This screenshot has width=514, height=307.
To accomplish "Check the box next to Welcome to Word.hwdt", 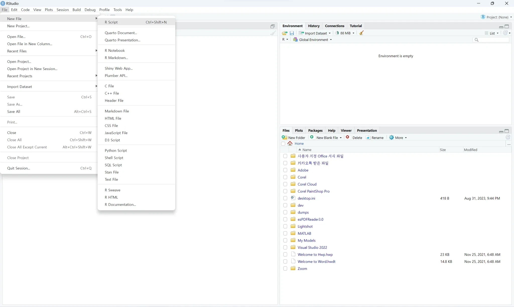I will pos(285,262).
